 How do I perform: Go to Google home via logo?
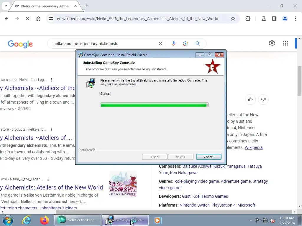point(20,44)
